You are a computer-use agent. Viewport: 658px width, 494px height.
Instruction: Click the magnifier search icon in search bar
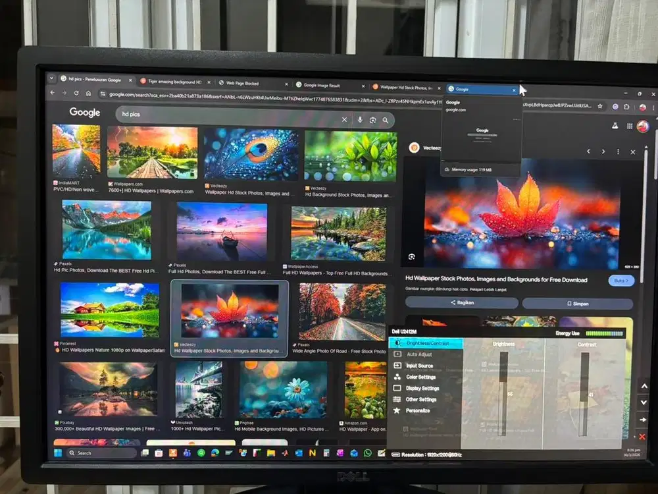(x=386, y=120)
